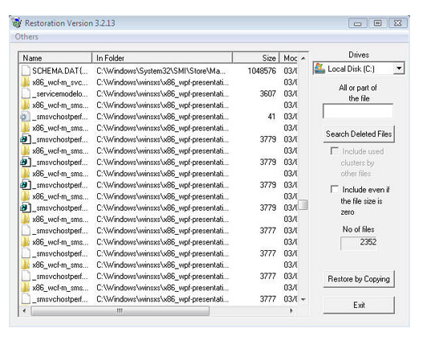Open the Drives dropdown arrow
The width and height of the screenshot is (423, 337).
(x=399, y=68)
